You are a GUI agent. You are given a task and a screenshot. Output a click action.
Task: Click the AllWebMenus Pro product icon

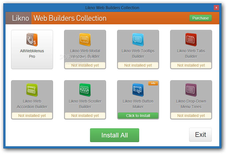point(32,40)
